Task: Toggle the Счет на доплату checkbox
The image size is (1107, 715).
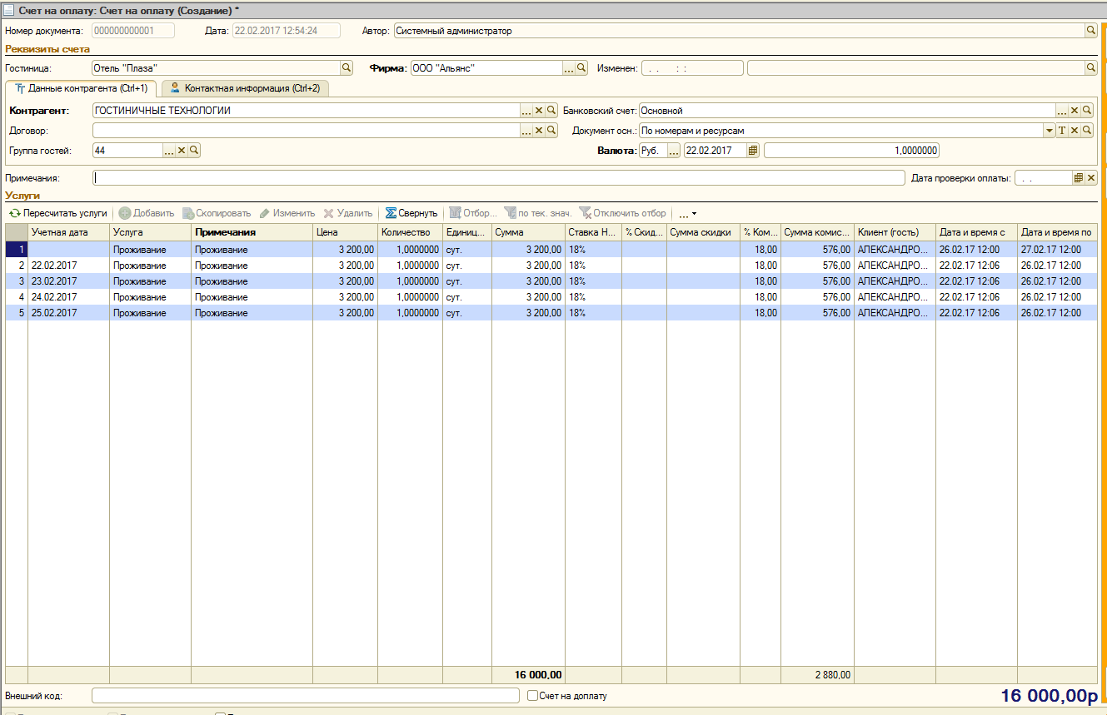Action: coord(533,696)
